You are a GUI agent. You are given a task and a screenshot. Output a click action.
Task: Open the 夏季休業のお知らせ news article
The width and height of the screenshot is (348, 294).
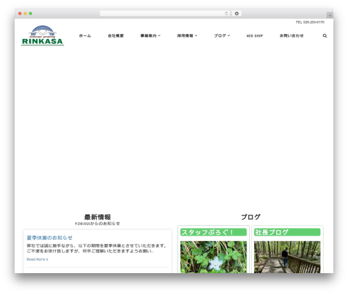[49, 238]
